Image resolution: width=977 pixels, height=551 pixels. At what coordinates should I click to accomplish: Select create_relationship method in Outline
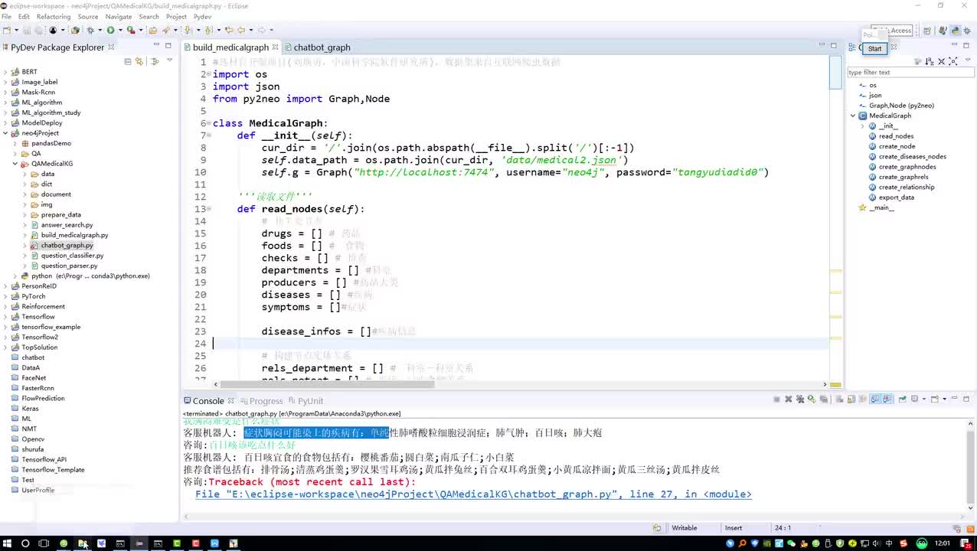point(906,187)
